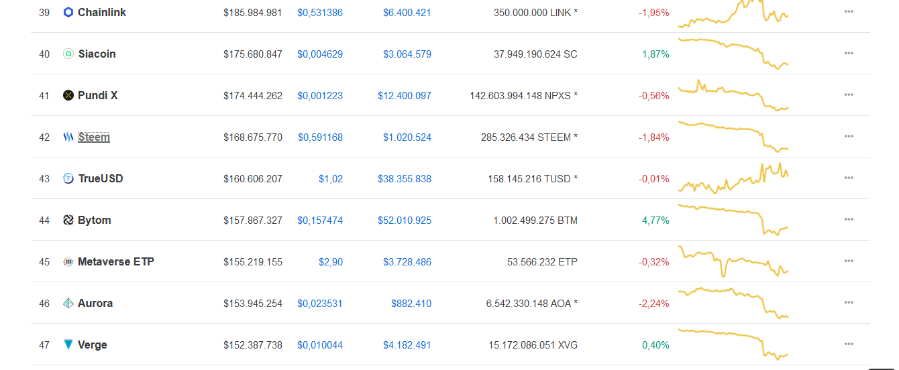This screenshot has height=370, width=899.
Task: Open the Metaverse ETP coin page link
Action: point(116,261)
